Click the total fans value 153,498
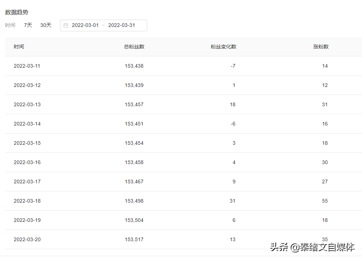The height and width of the screenshot is (259, 362). (134, 201)
